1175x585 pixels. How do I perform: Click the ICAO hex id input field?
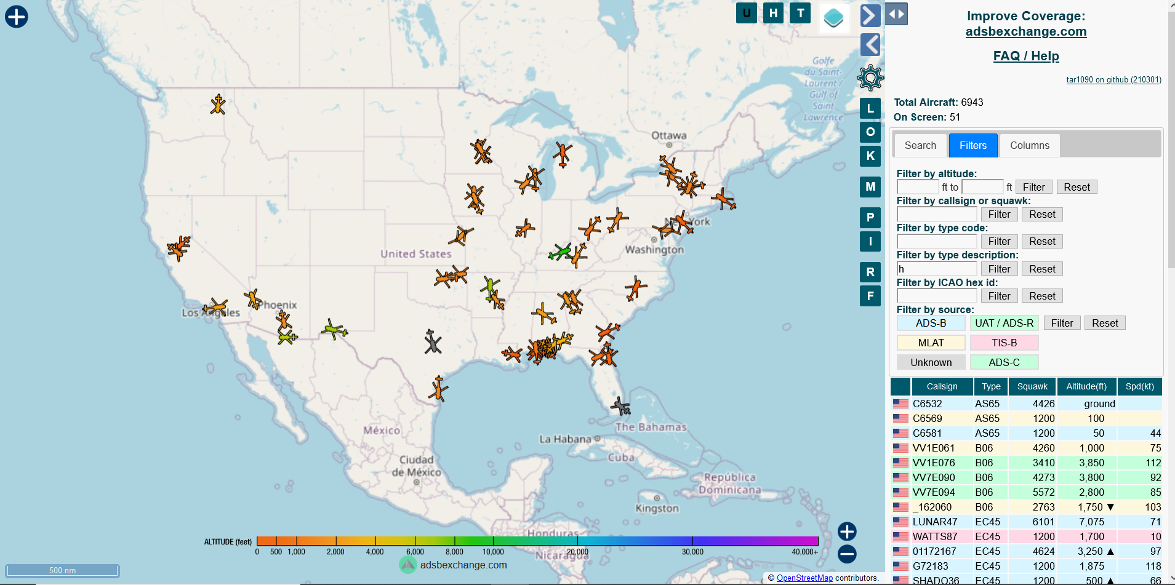click(x=937, y=296)
